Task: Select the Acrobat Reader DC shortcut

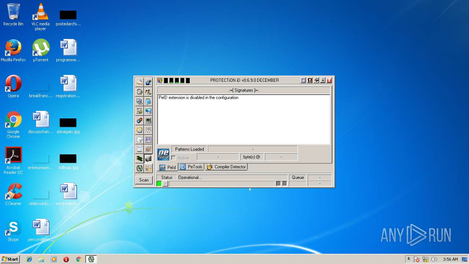Action: [x=13, y=161]
